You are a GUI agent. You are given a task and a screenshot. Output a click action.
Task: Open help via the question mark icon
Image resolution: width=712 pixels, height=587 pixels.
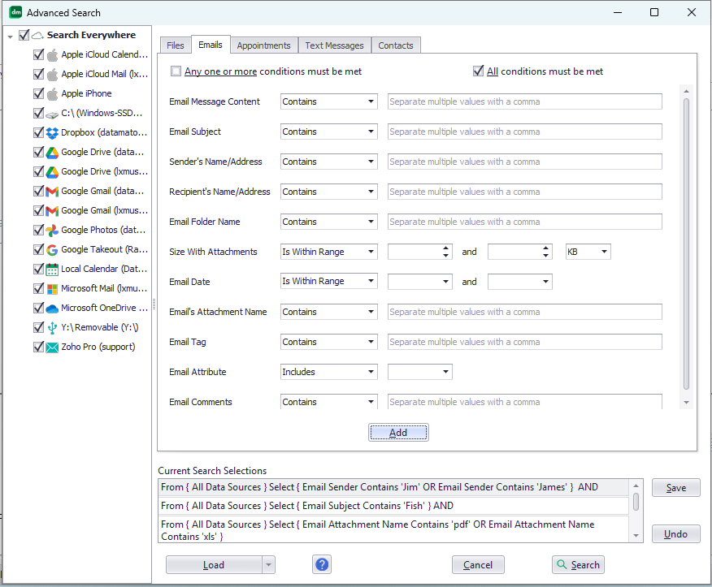(321, 563)
